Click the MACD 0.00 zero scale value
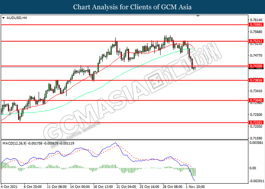The height and width of the screenshot is (189, 265). [253, 168]
